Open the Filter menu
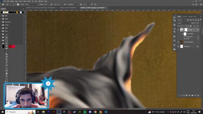This screenshot has height=114, width=203. click(x=29, y=1)
